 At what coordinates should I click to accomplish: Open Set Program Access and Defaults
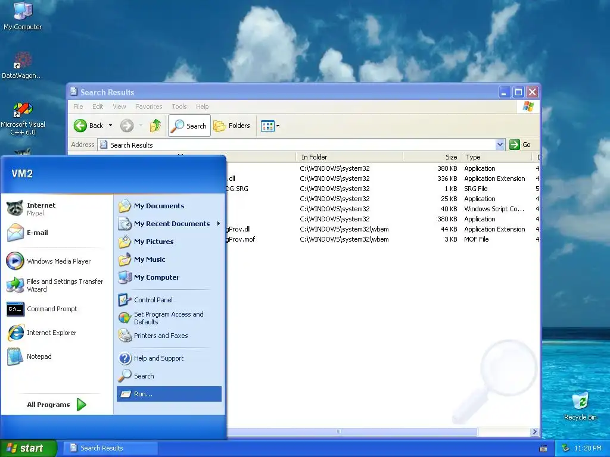point(169,318)
